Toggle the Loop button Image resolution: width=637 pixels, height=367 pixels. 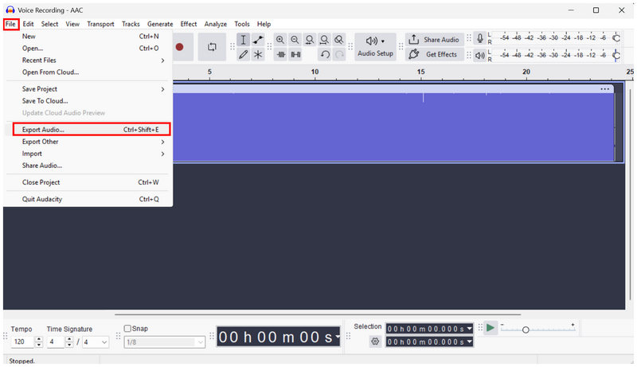(212, 47)
